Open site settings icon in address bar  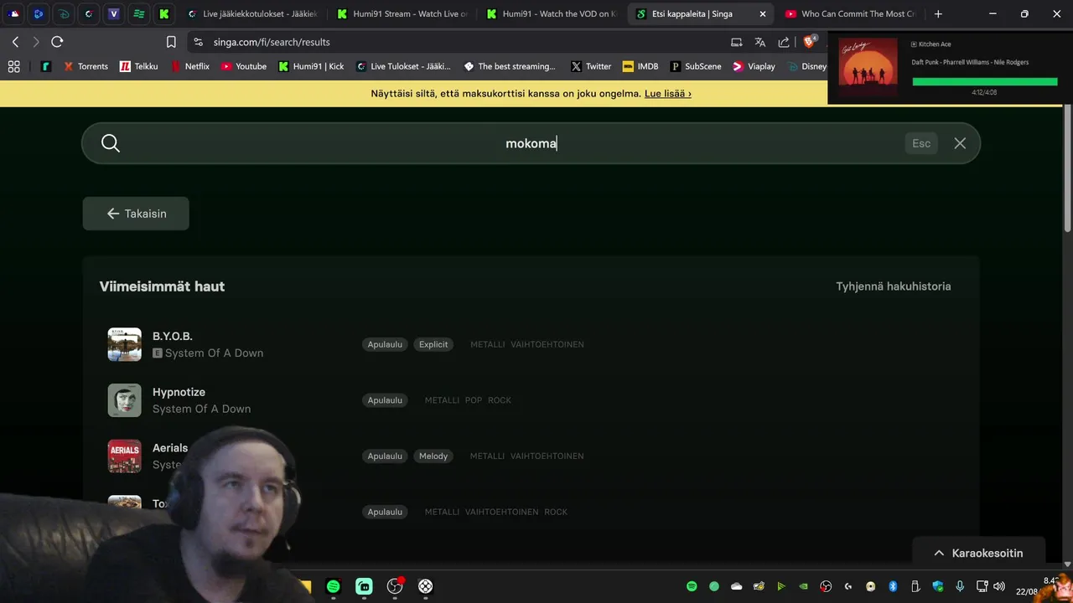point(198,42)
